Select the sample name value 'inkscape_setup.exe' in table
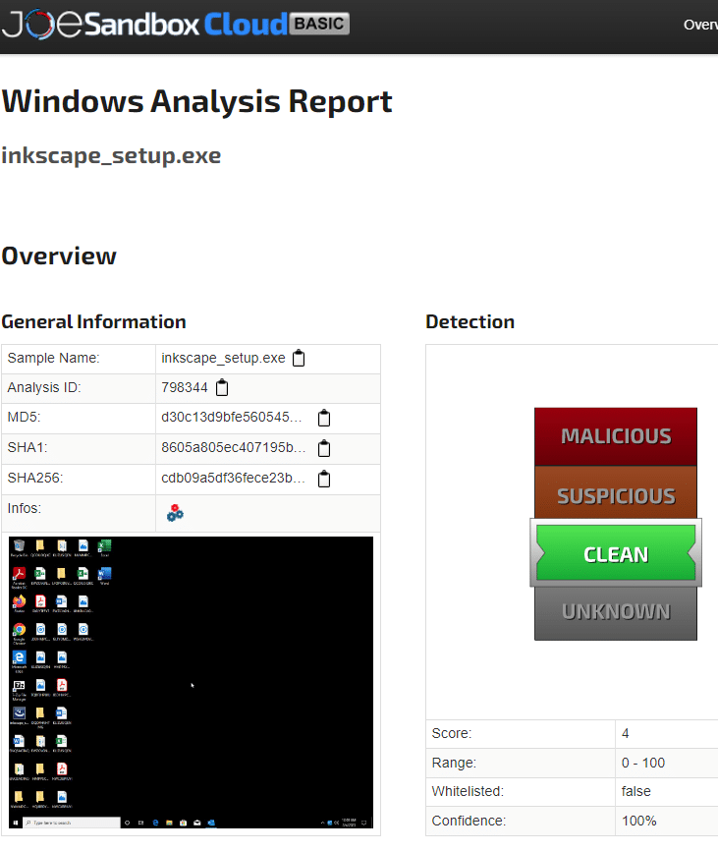Image resolution: width=718 pixels, height=852 pixels. click(223, 358)
